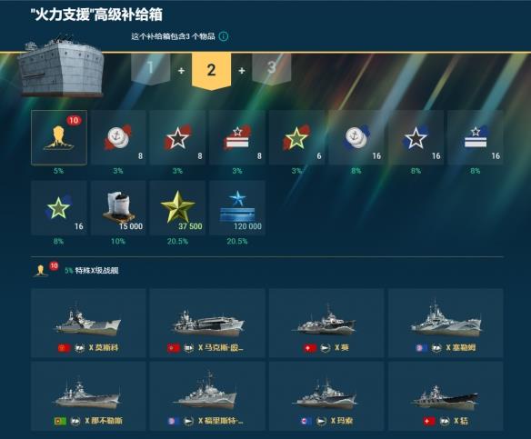
Task: Switch to item slot tab 1
Action: tap(150, 69)
